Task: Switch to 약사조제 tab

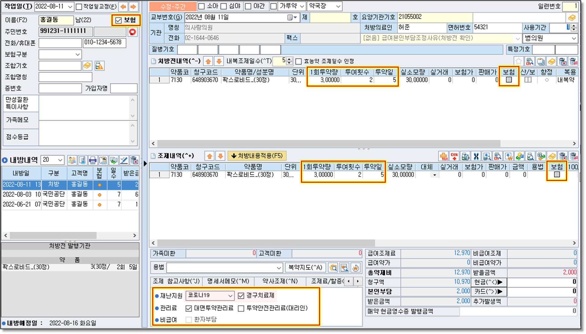Action: 280,281
